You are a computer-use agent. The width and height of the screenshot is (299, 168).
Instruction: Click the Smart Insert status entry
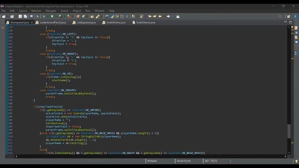(x=183, y=161)
